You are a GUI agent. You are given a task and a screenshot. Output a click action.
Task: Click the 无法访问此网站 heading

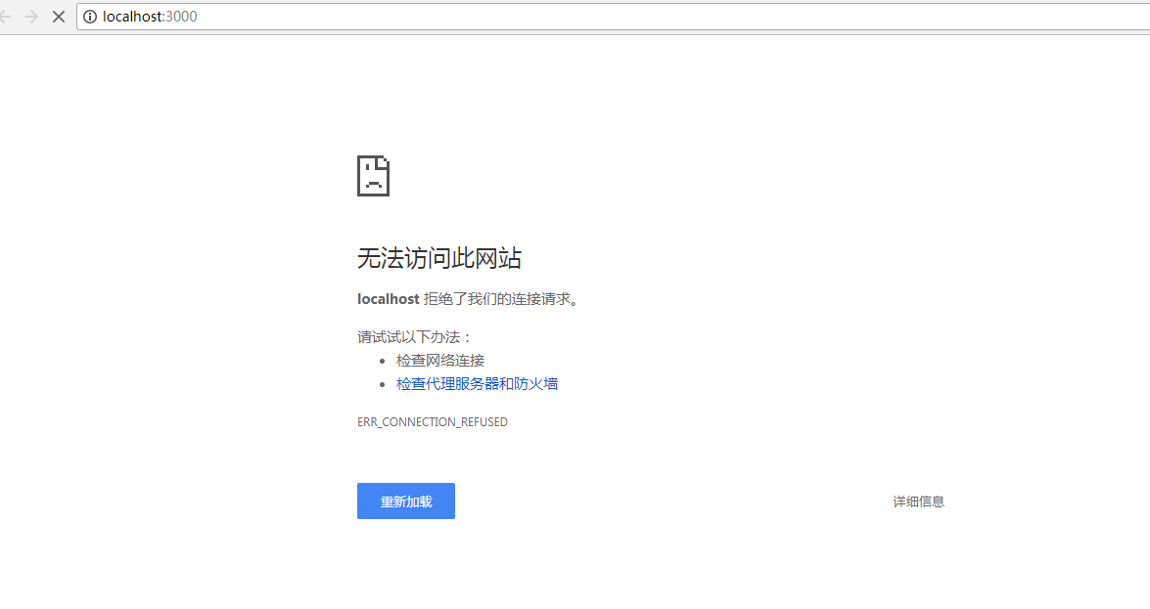pos(439,257)
